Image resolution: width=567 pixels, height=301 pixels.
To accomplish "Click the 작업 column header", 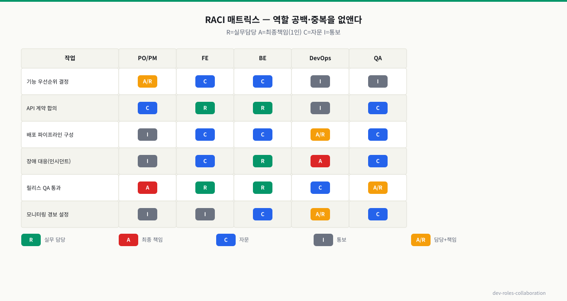I will 70,58.
